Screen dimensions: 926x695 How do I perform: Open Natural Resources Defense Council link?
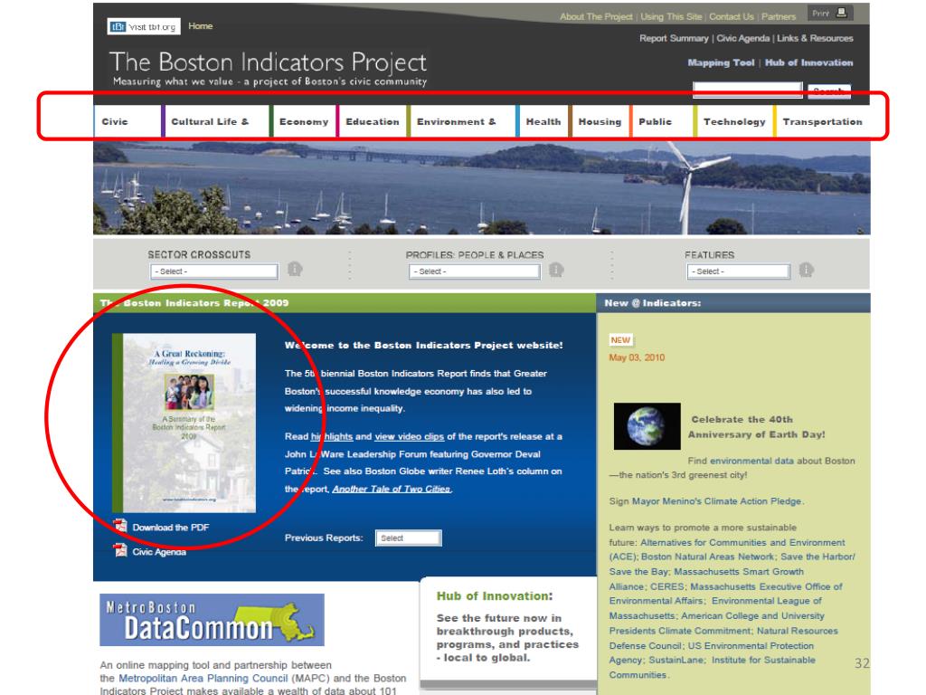coord(723,638)
